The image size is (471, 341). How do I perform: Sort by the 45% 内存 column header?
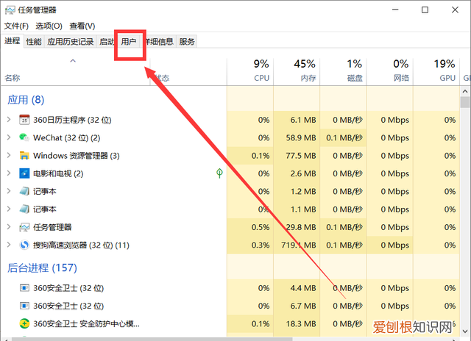(x=297, y=72)
